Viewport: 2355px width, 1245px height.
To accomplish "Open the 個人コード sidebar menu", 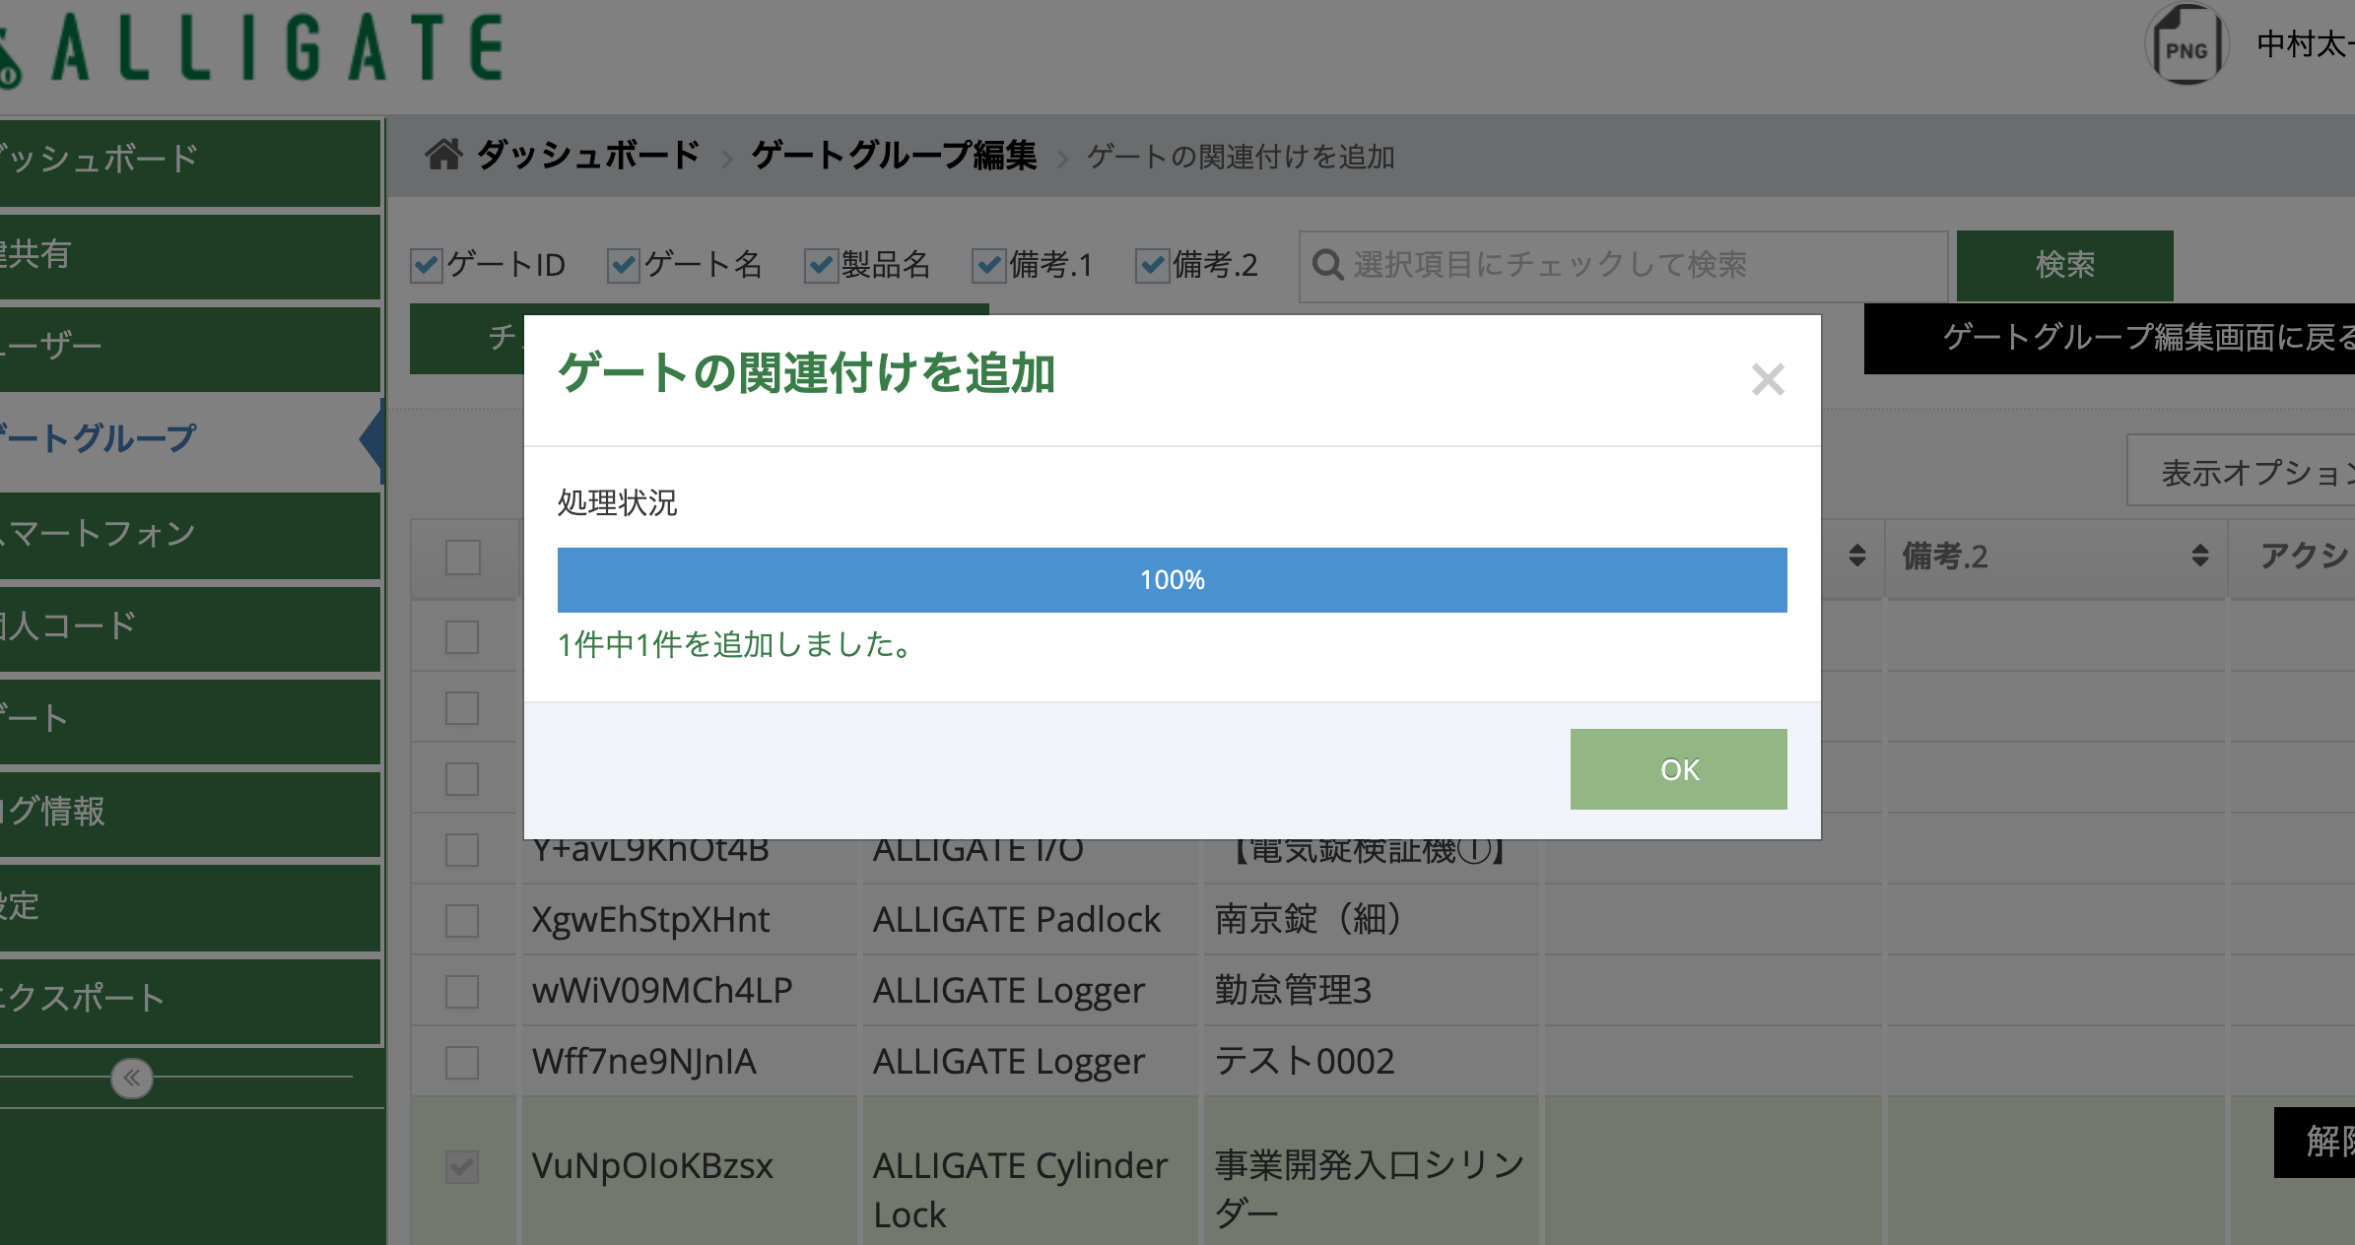I will [x=189, y=627].
